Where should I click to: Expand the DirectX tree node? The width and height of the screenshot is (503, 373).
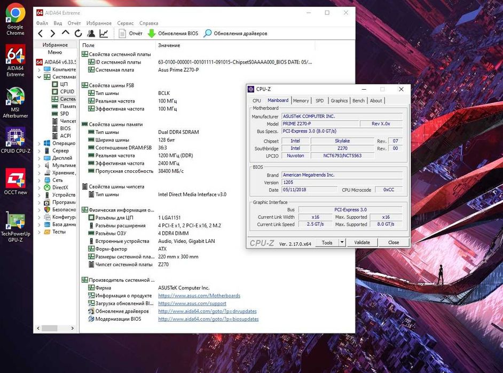click(39, 187)
